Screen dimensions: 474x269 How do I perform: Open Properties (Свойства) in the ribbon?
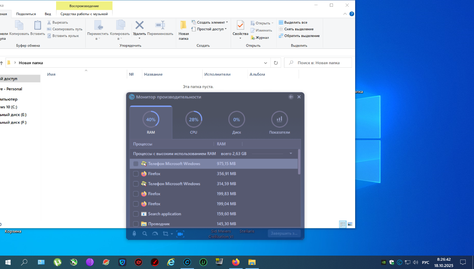coord(240,28)
